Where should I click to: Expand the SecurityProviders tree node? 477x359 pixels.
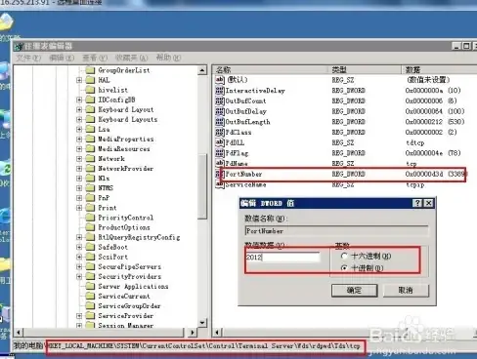point(79,276)
